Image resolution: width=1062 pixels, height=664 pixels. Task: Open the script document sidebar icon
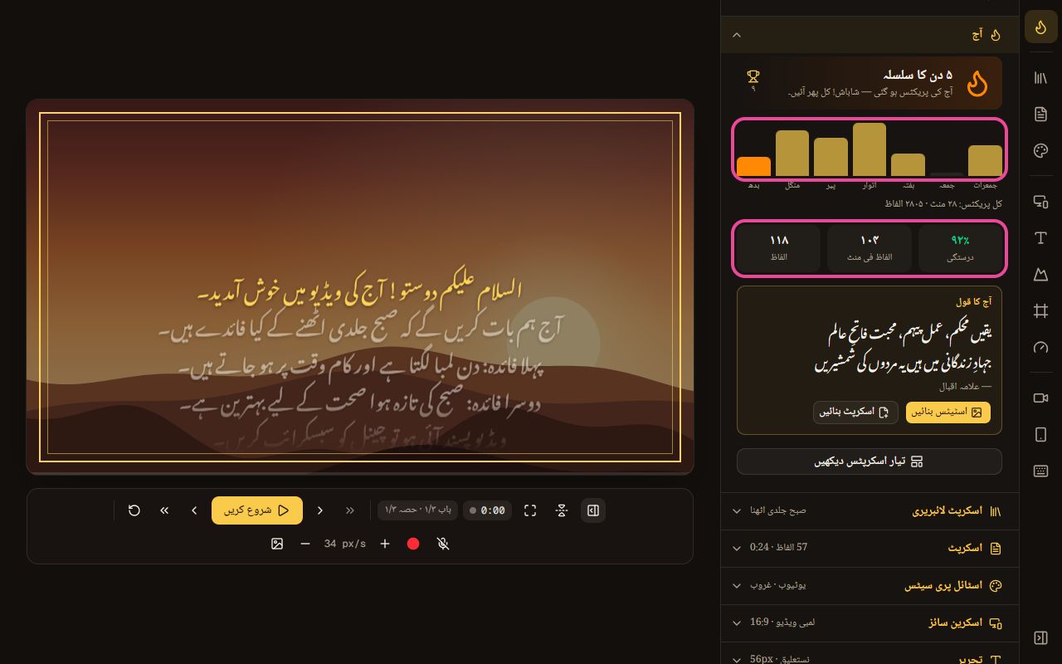1040,114
